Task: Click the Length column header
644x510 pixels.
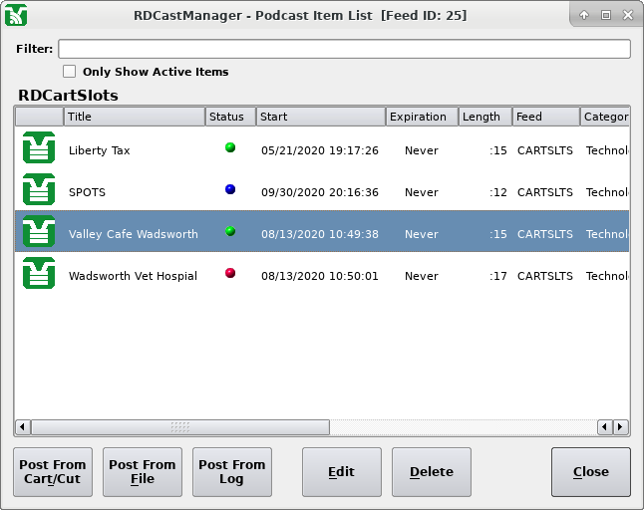Action: tap(485, 117)
